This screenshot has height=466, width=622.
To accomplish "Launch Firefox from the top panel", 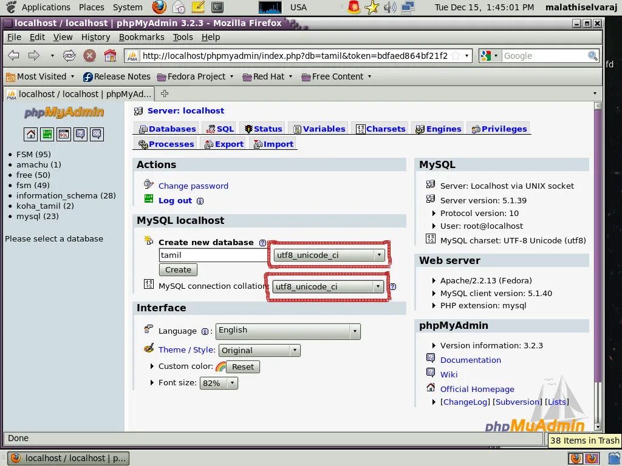I will point(159,7).
